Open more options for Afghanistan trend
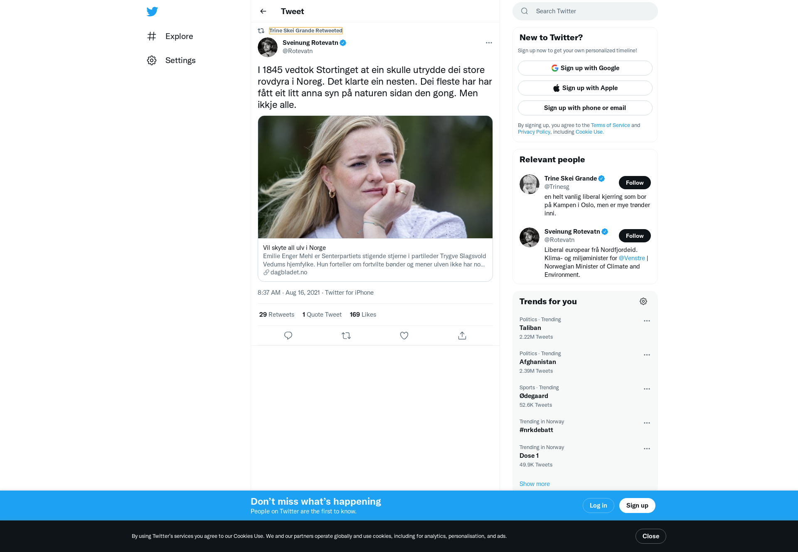The width and height of the screenshot is (798, 552). pyautogui.click(x=647, y=355)
